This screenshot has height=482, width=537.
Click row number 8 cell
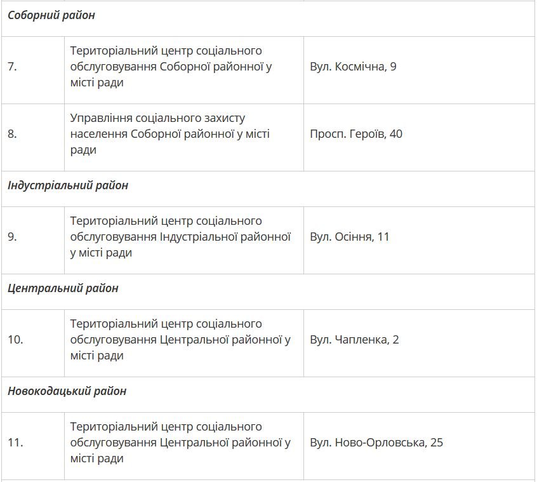pos(12,134)
